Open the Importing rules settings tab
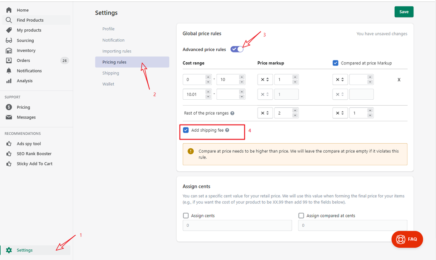 click(x=117, y=51)
